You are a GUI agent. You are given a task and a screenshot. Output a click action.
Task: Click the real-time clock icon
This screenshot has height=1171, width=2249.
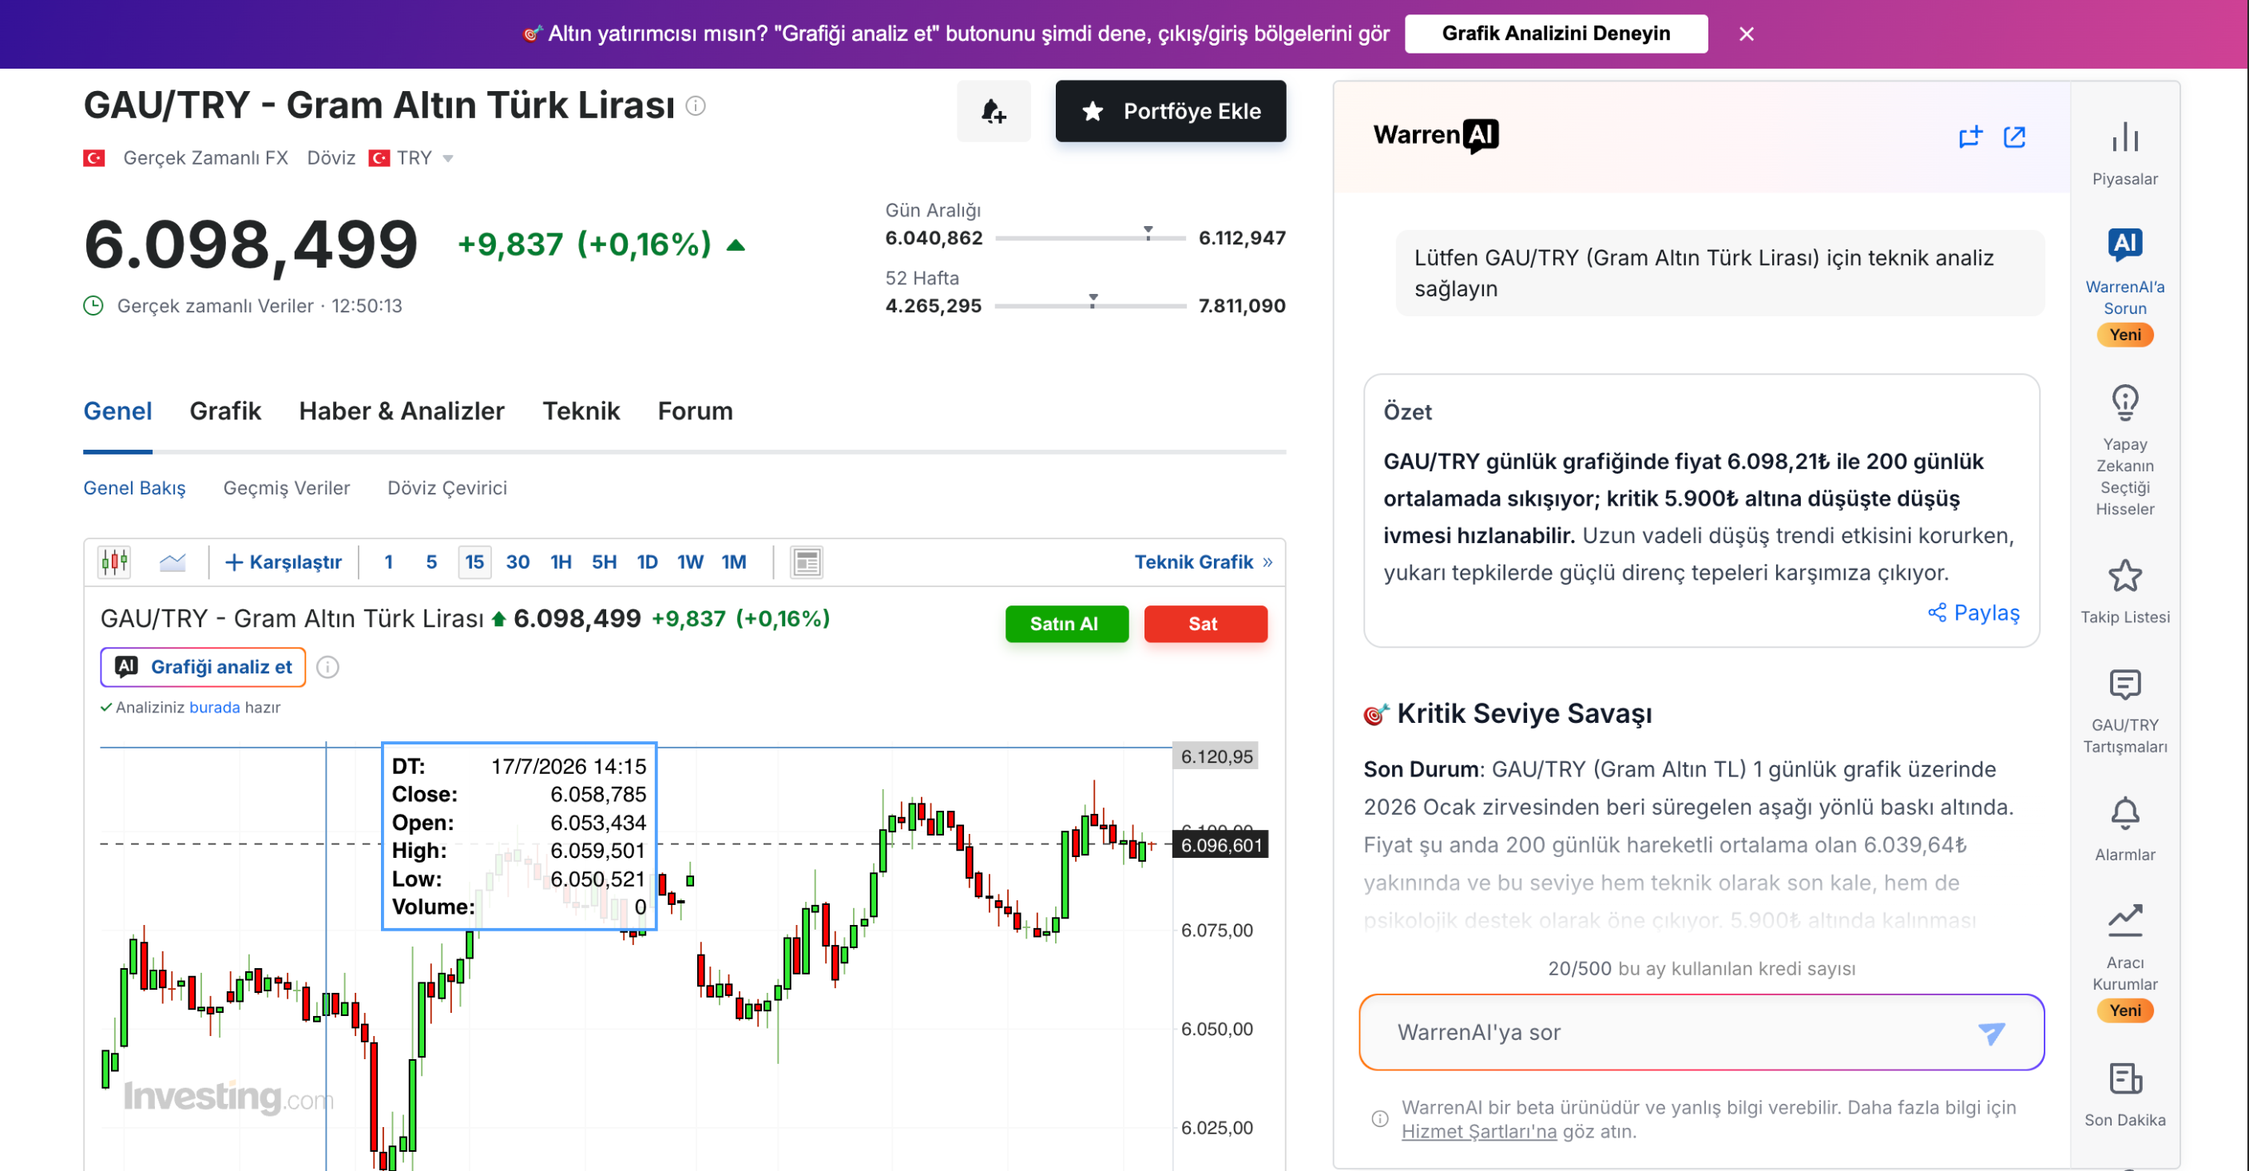click(93, 306)
